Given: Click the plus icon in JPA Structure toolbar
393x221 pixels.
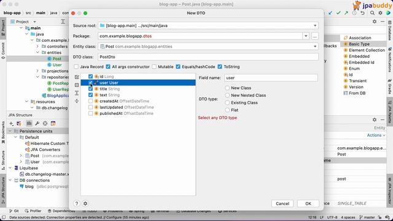Looking at the screenshot, I should click(x=11, y=123).
